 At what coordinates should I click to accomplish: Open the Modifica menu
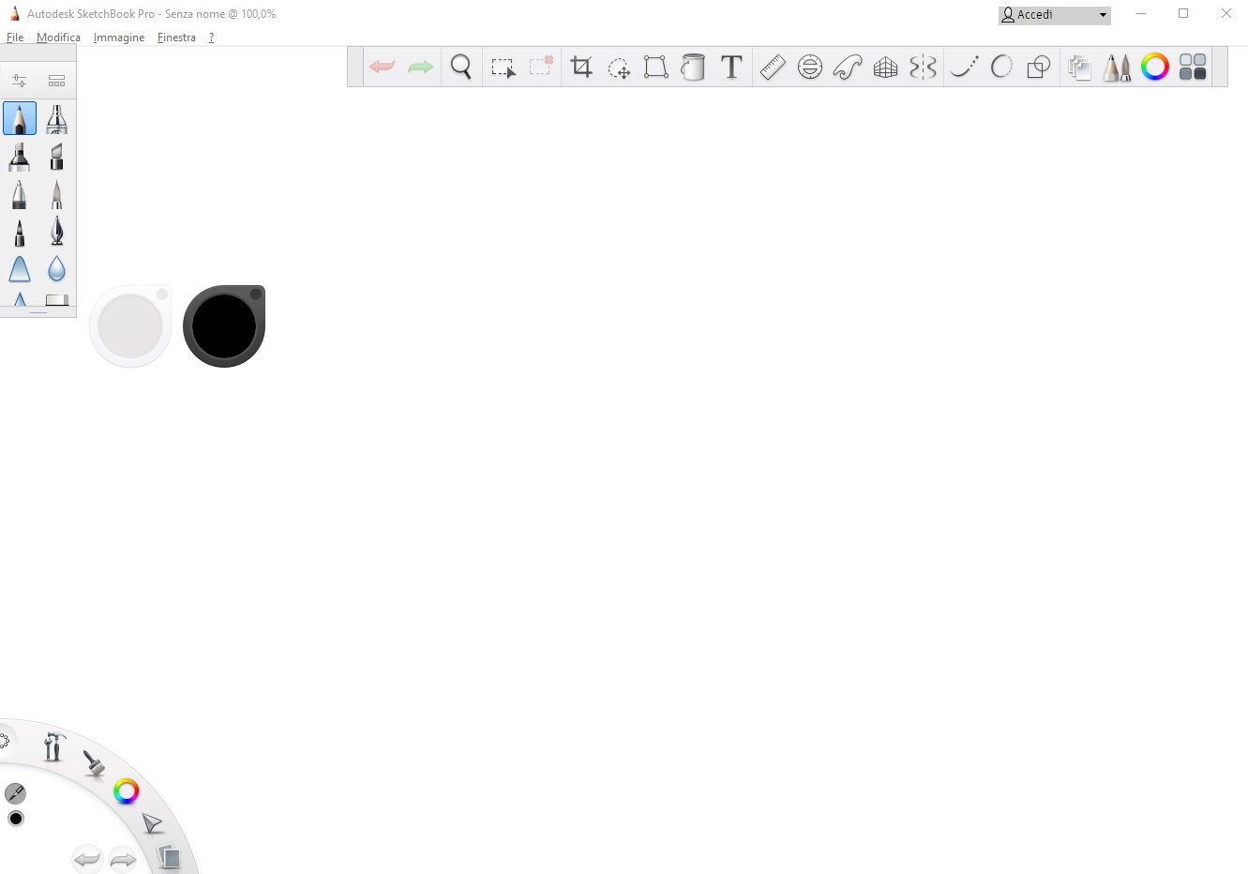58,38
